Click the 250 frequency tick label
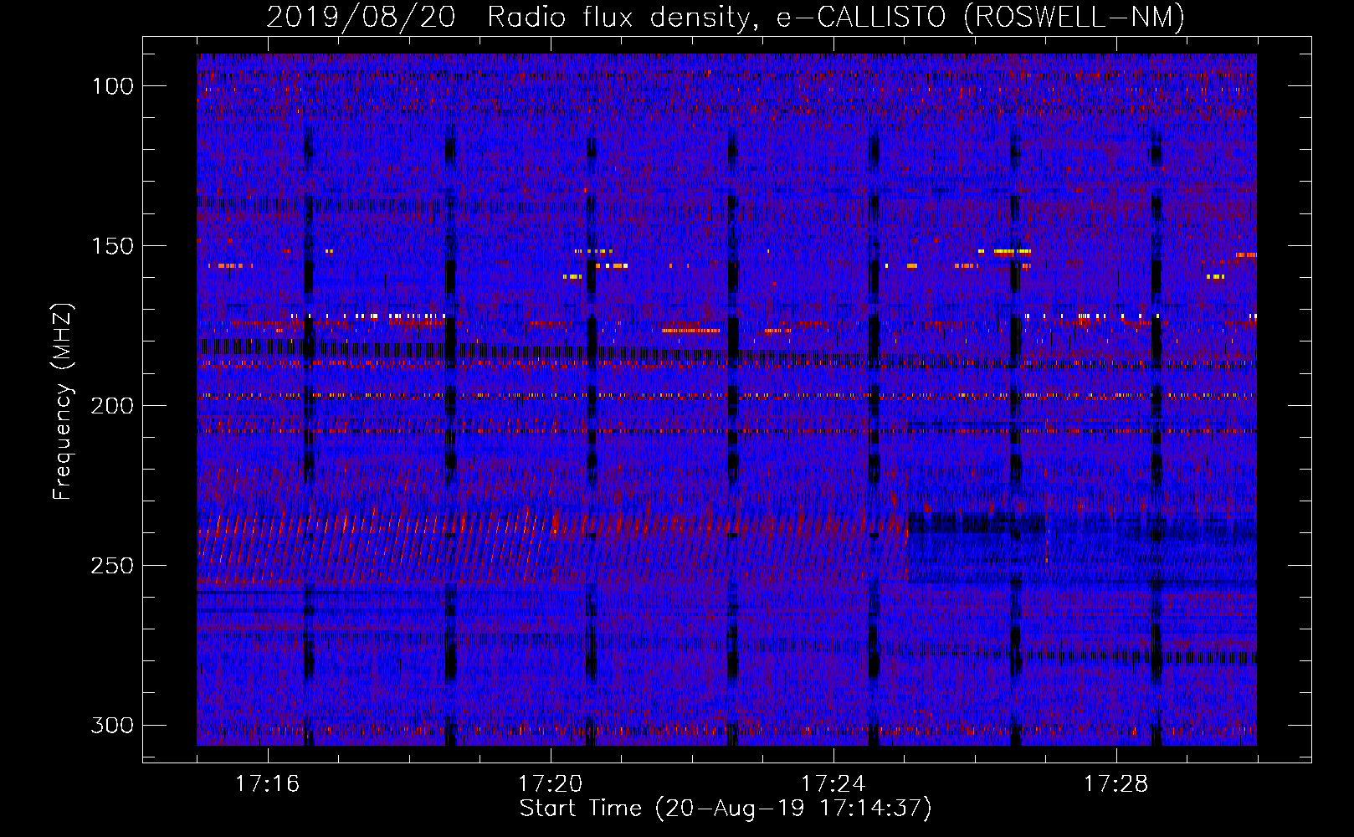The height and width of the screenshot is (837, 1354). click(112, 566)
